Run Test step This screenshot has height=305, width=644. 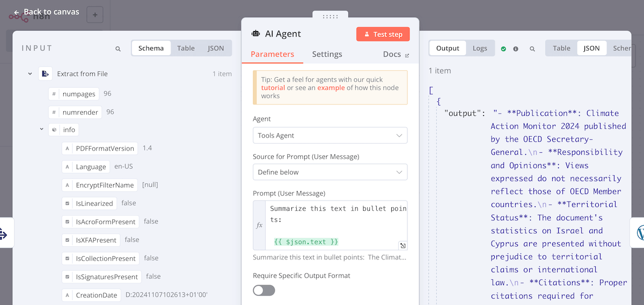(x=383, y=34)
